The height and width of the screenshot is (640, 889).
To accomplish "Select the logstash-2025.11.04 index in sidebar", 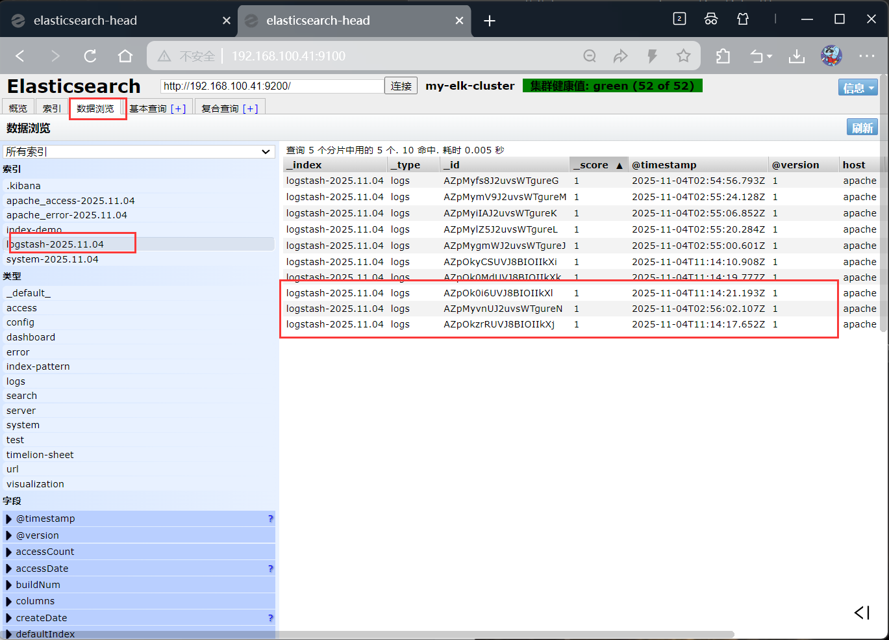I will 139,244.
